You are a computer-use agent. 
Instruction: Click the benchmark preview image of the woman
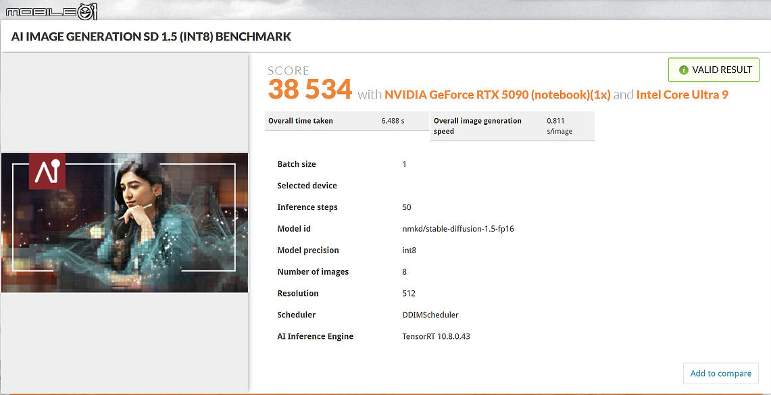tap(124, 223)
